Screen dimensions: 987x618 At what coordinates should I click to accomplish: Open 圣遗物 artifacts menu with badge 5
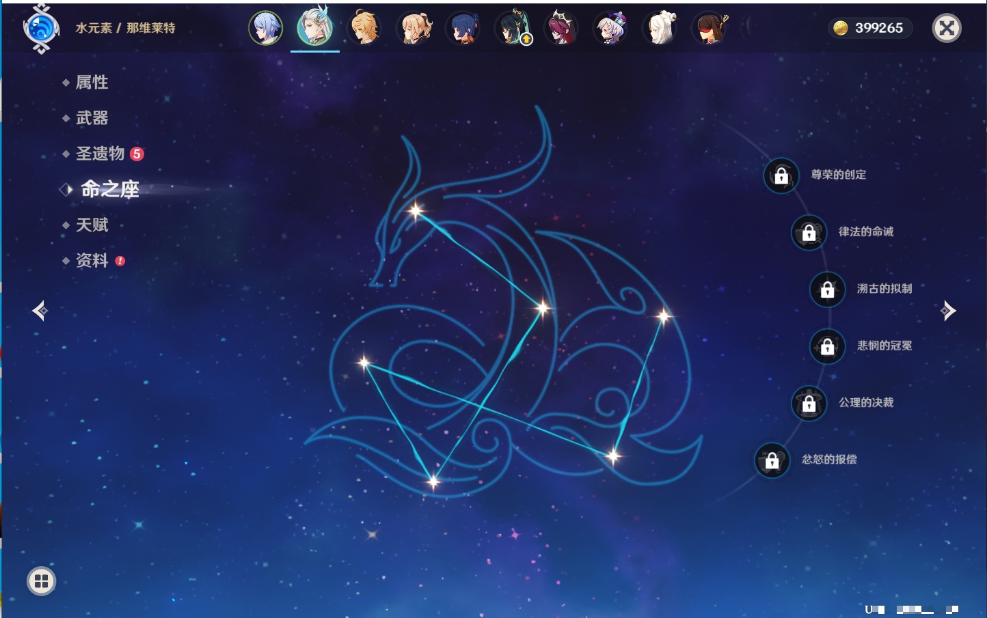[x=100, y=154]
